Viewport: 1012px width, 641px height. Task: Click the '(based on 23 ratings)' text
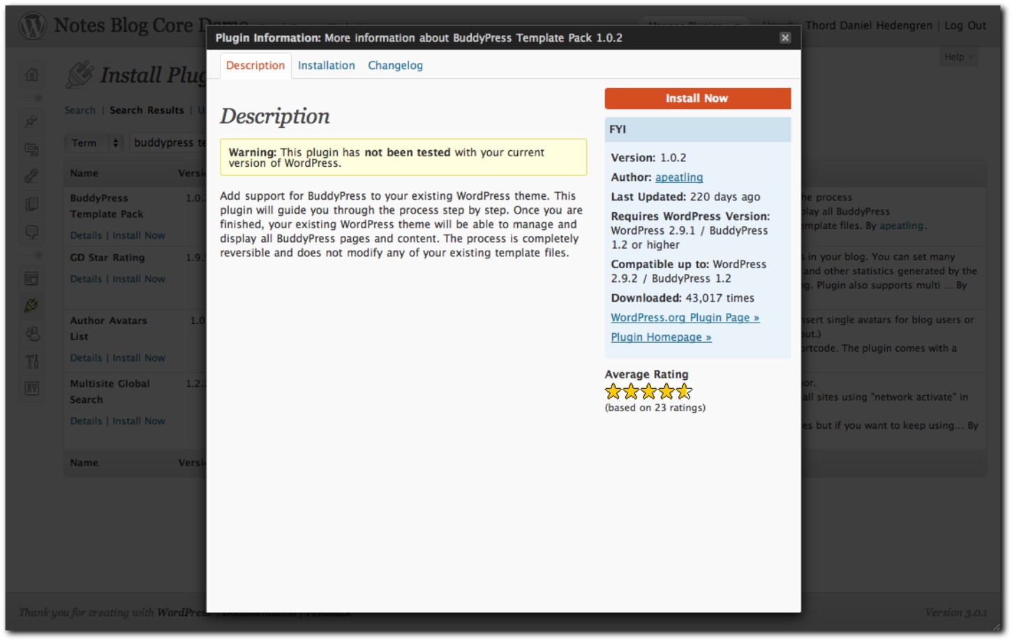(655, 408)
